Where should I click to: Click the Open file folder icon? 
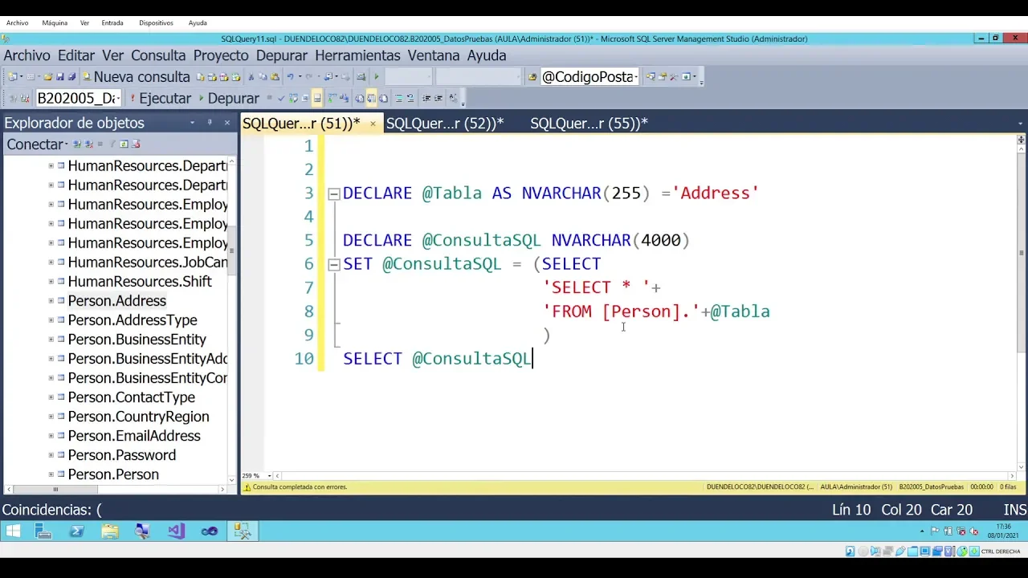tap(48, 77)
